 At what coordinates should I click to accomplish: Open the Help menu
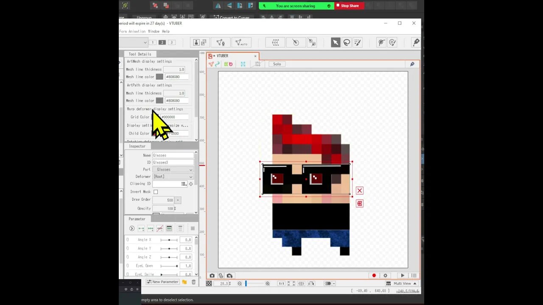(165, 31)
